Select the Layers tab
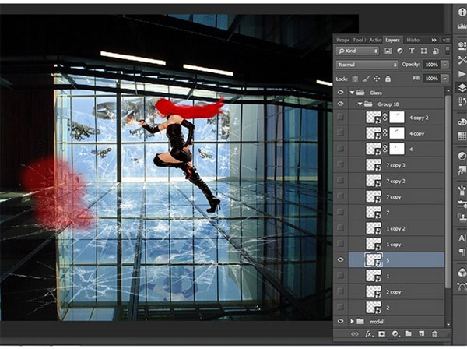 (x=392, y=40)
